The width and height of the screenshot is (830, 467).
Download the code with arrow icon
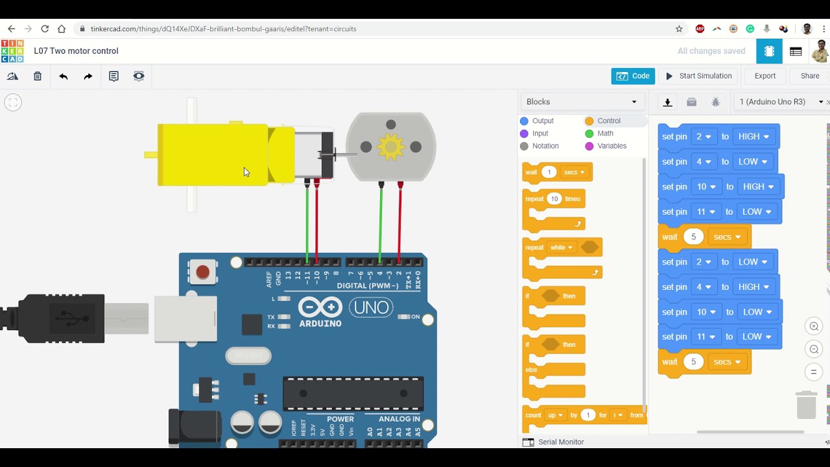(667, 102)
